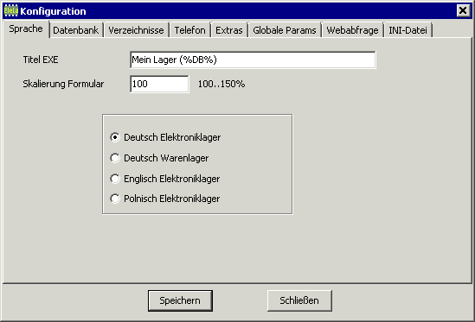Choose the Deutsch Warenlager radio option
The width and height of the screenshot is (475, 322).
point(115,158)
